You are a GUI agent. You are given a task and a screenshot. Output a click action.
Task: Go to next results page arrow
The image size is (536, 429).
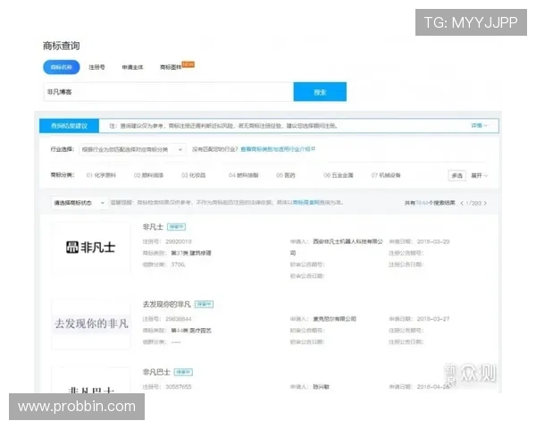click(485, 203)
